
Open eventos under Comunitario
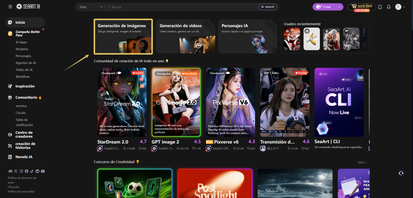[x=21, y=106]
